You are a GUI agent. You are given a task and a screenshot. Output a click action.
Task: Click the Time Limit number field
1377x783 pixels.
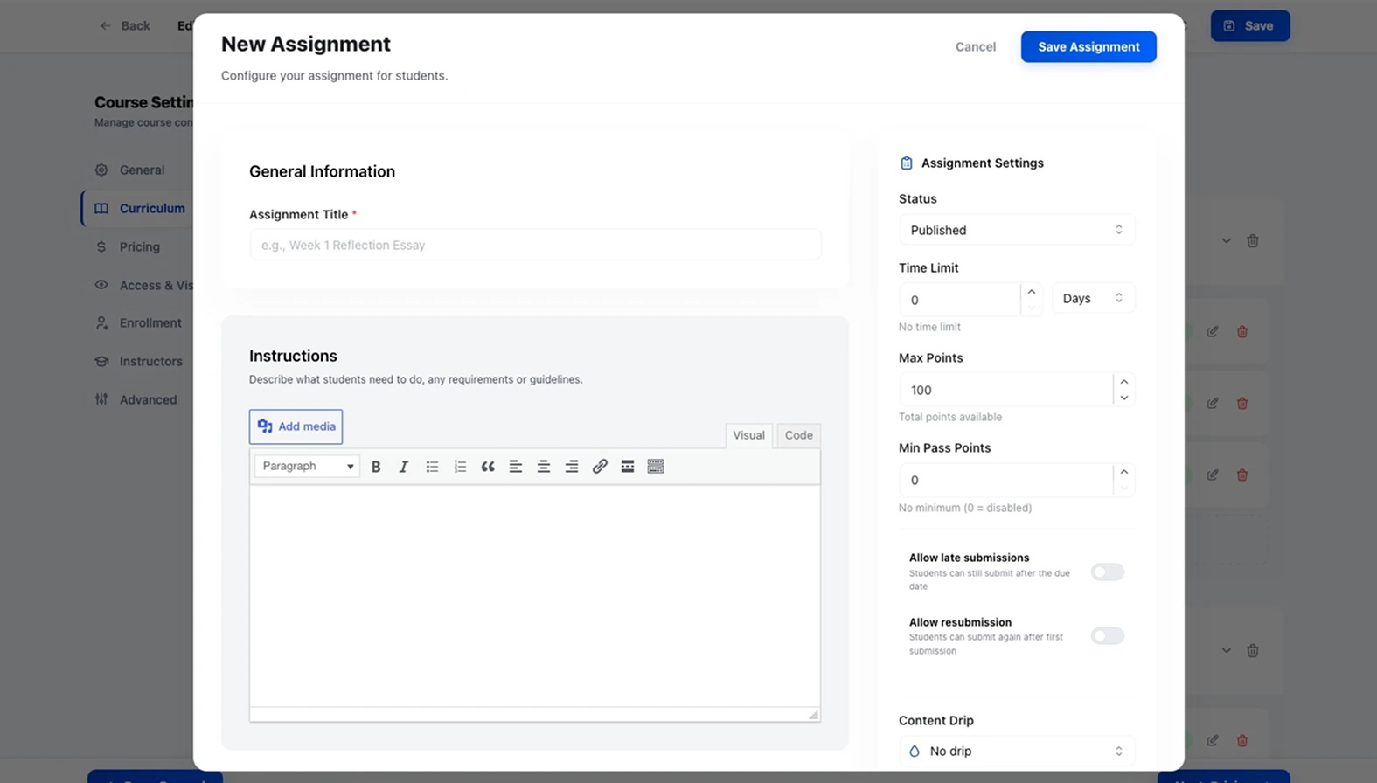pyautogui.click(x=960, y=300)
